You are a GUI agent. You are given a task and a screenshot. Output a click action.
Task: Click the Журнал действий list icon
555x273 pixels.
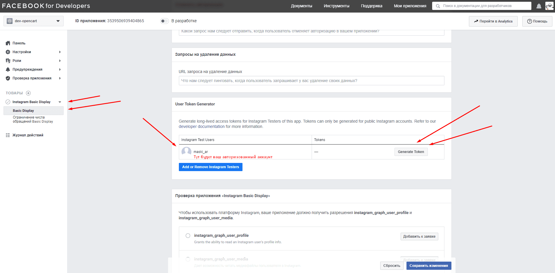tap(8, 135)
